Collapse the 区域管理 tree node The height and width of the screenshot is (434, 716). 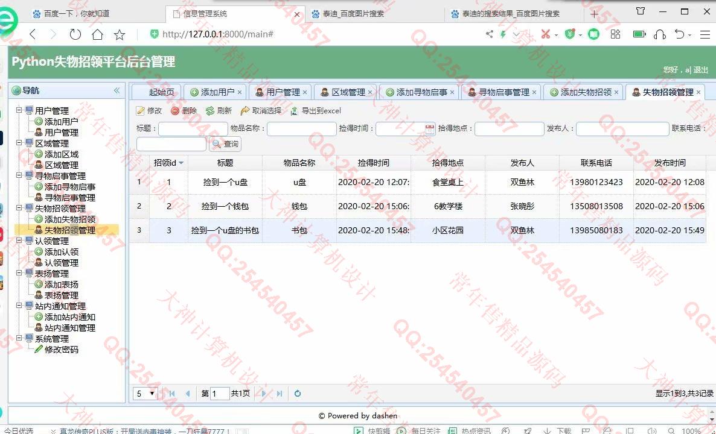pyautogui.click(x=19, y=143)
